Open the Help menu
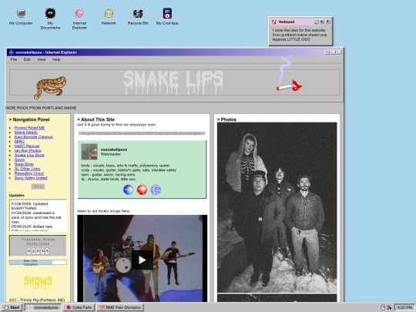 pos(56,59)
